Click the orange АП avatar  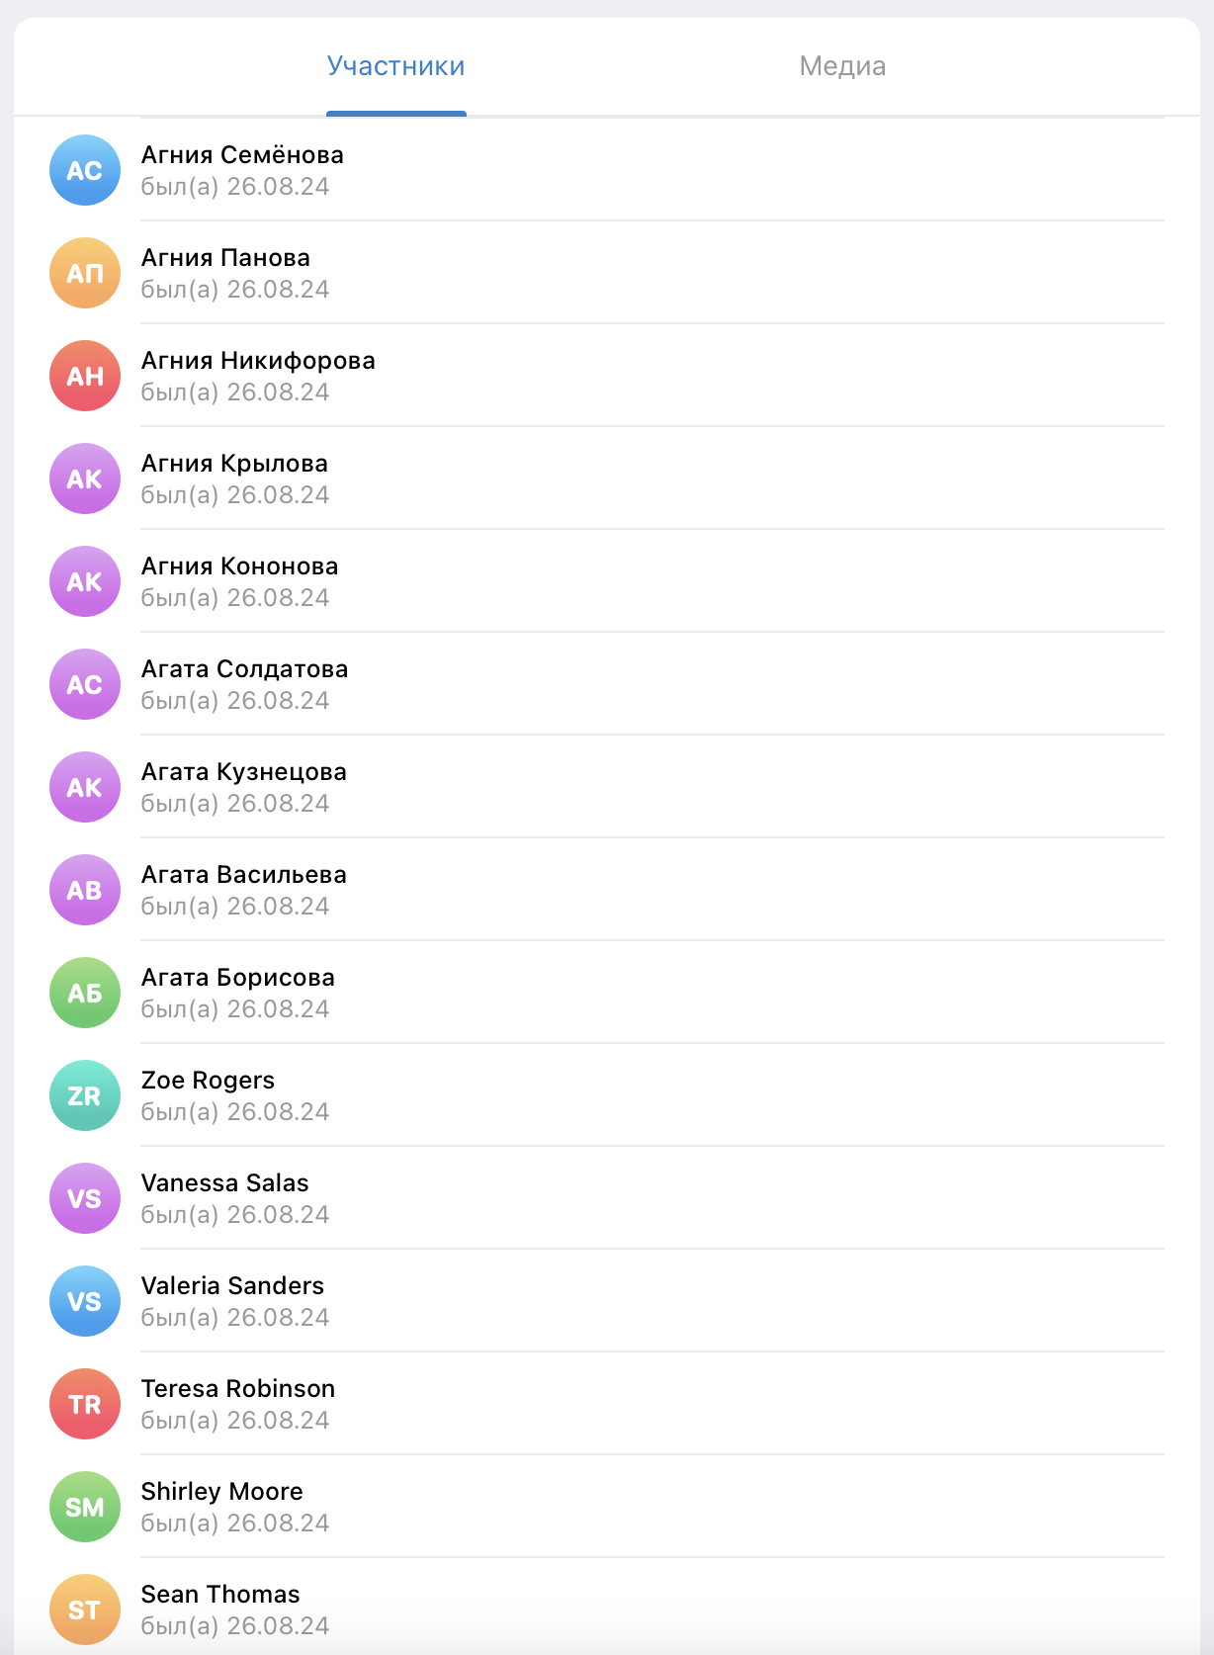(x=85, y=273)
